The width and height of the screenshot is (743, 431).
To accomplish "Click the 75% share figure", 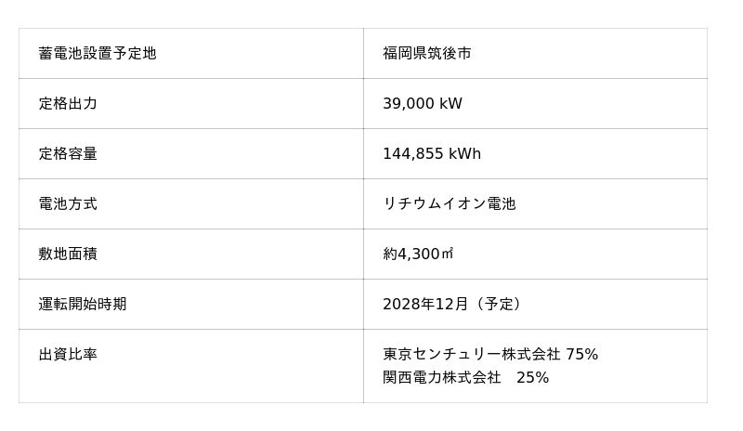I will tap(581, 355).
